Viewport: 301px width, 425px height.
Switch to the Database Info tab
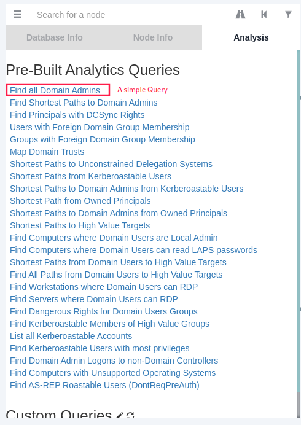(x=55, y=37)
